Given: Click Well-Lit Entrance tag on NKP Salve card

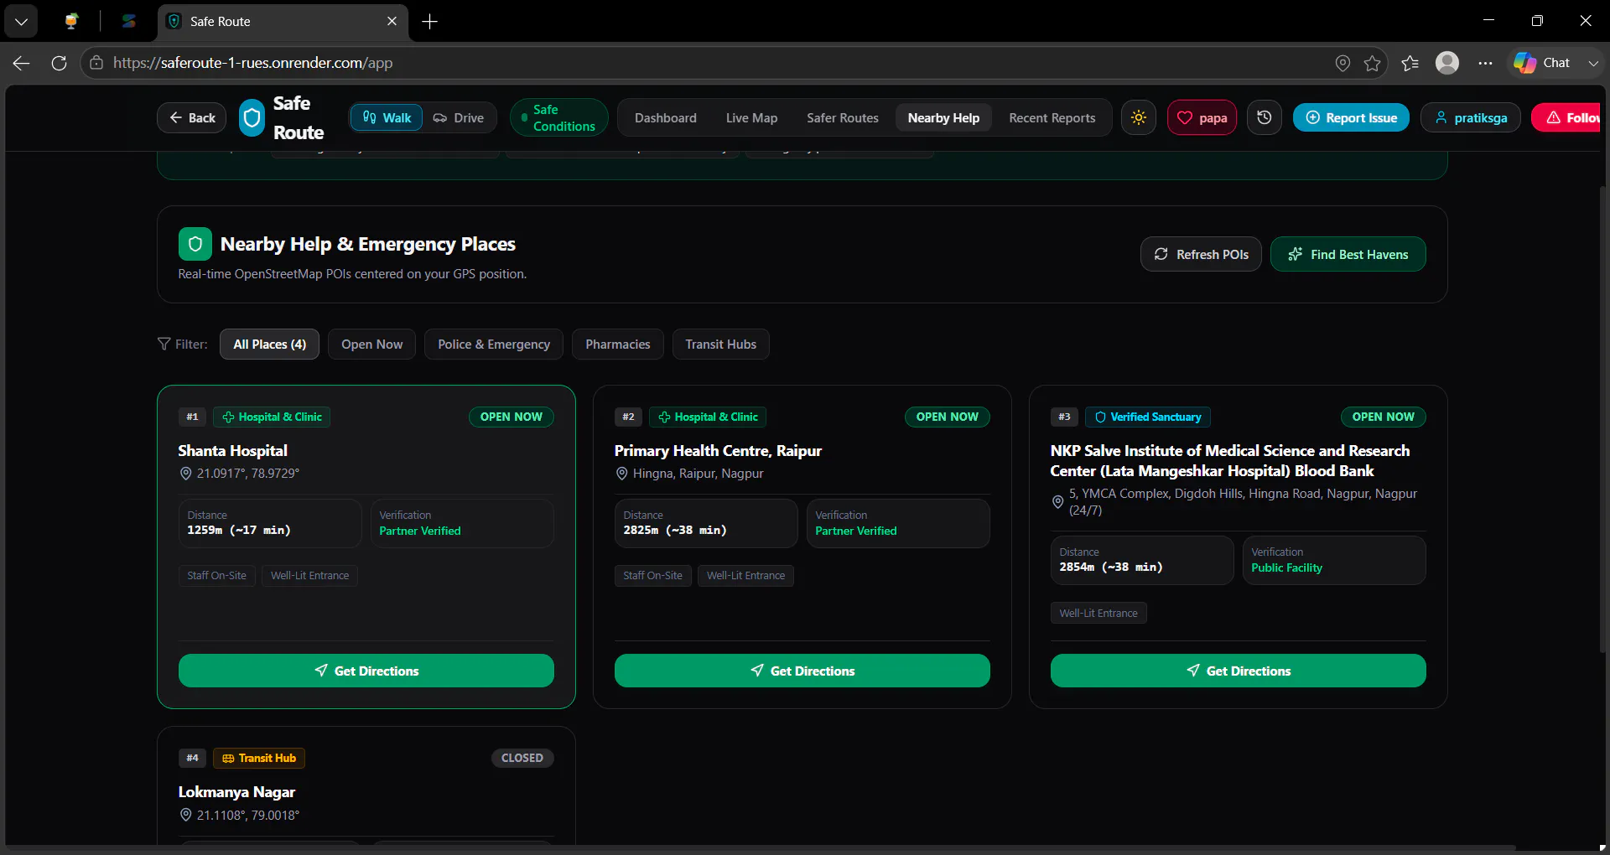Looking at the screenshot, I should click(1098, 613).
